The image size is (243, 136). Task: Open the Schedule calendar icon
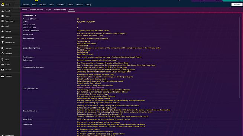pos(3,37)
